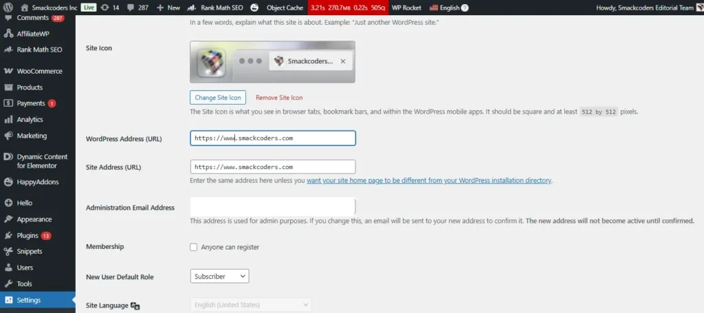Open the Analytics sidebar item
Viewport: 704px width, 313px height.
(x=30, y=120)
